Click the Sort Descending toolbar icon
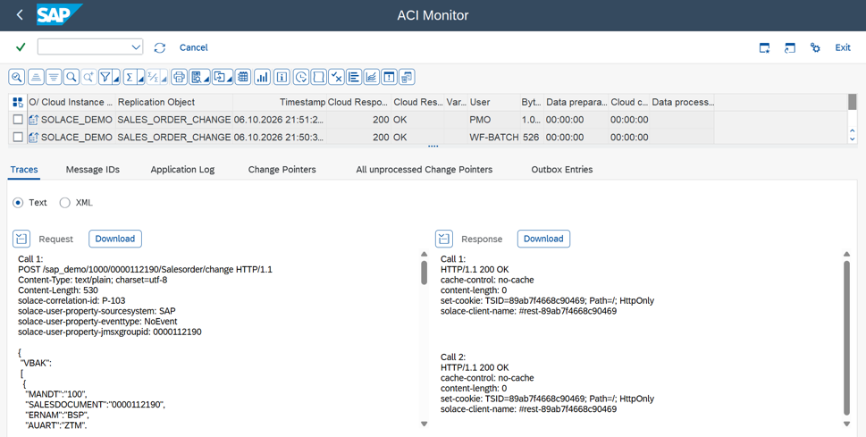 pyautogui.click(x=53, y=78)
